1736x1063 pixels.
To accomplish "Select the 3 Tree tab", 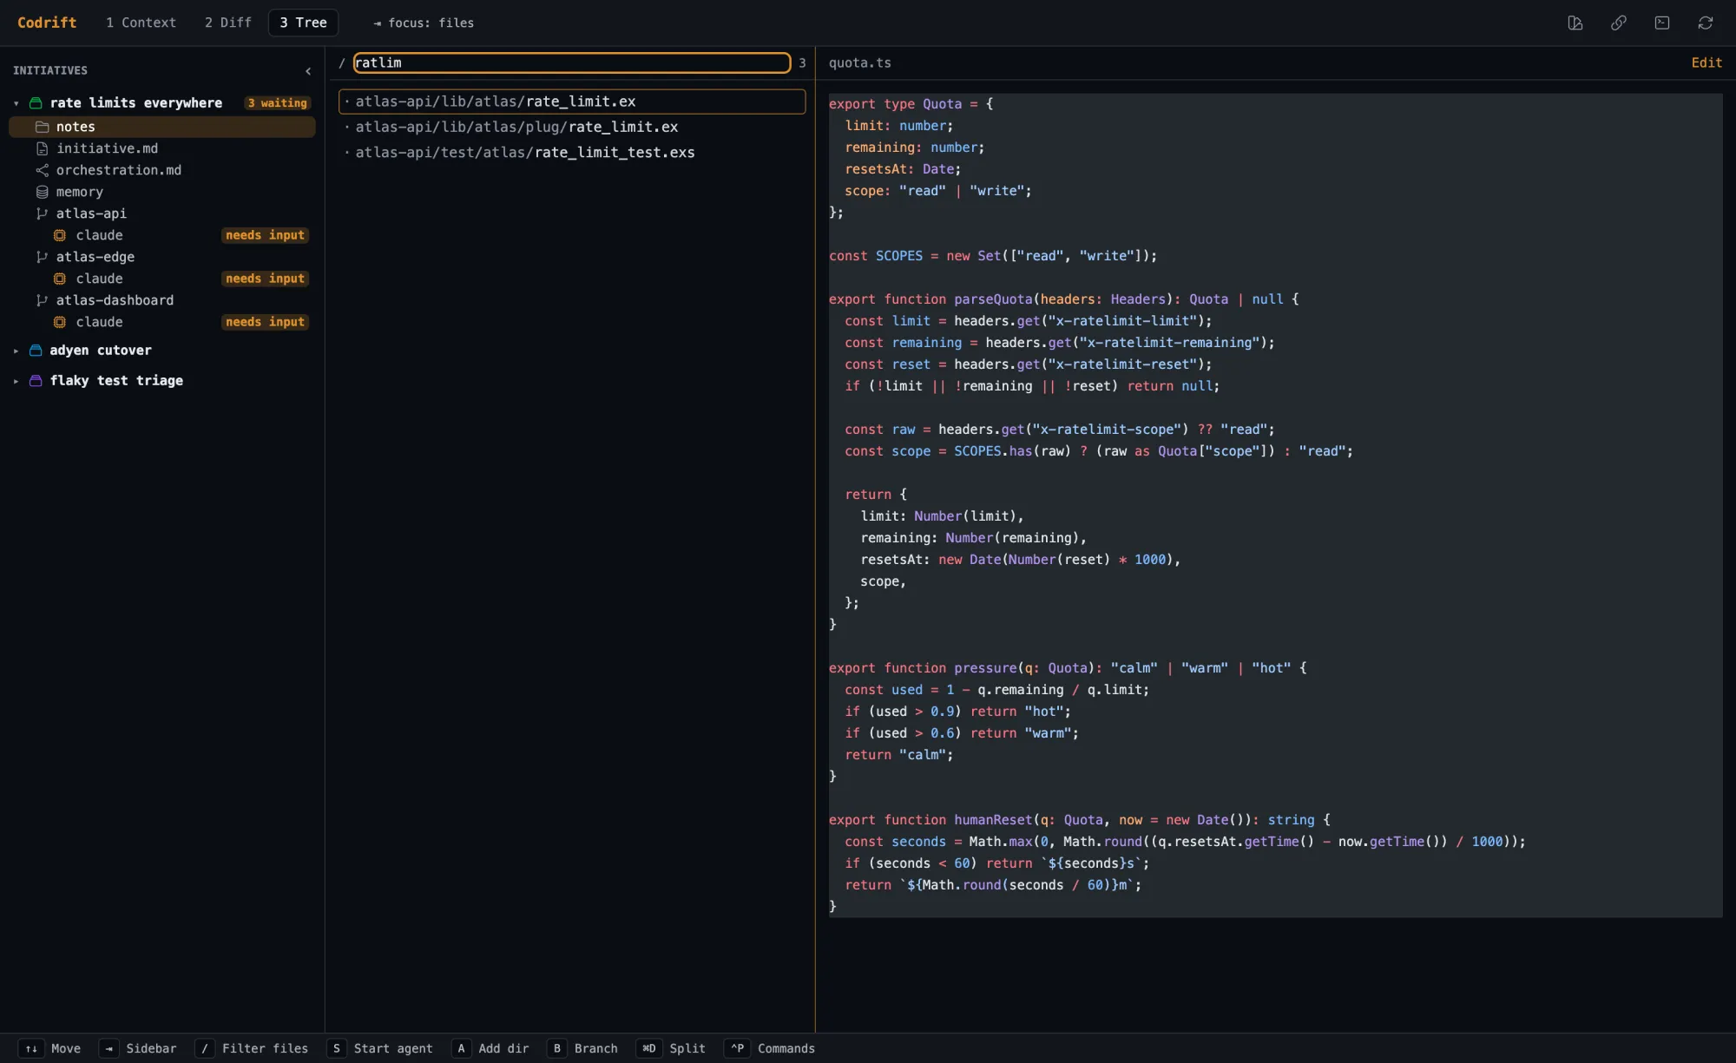I will pyautogui.click(x=303, y=23).
